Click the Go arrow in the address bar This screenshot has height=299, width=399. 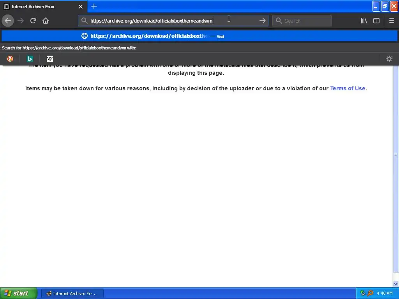pos(262,21)
